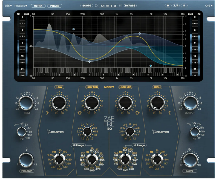216x179 pixels.
Task: Click the ZAFFRE EQ logo
Action: click(x=109, y=123)
